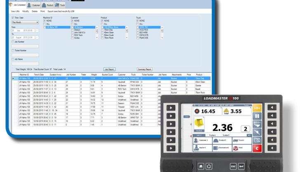This screenshot has width=301, height=172.
Task: Tap the pause key on Loadmaster screen
Action: 257,116
